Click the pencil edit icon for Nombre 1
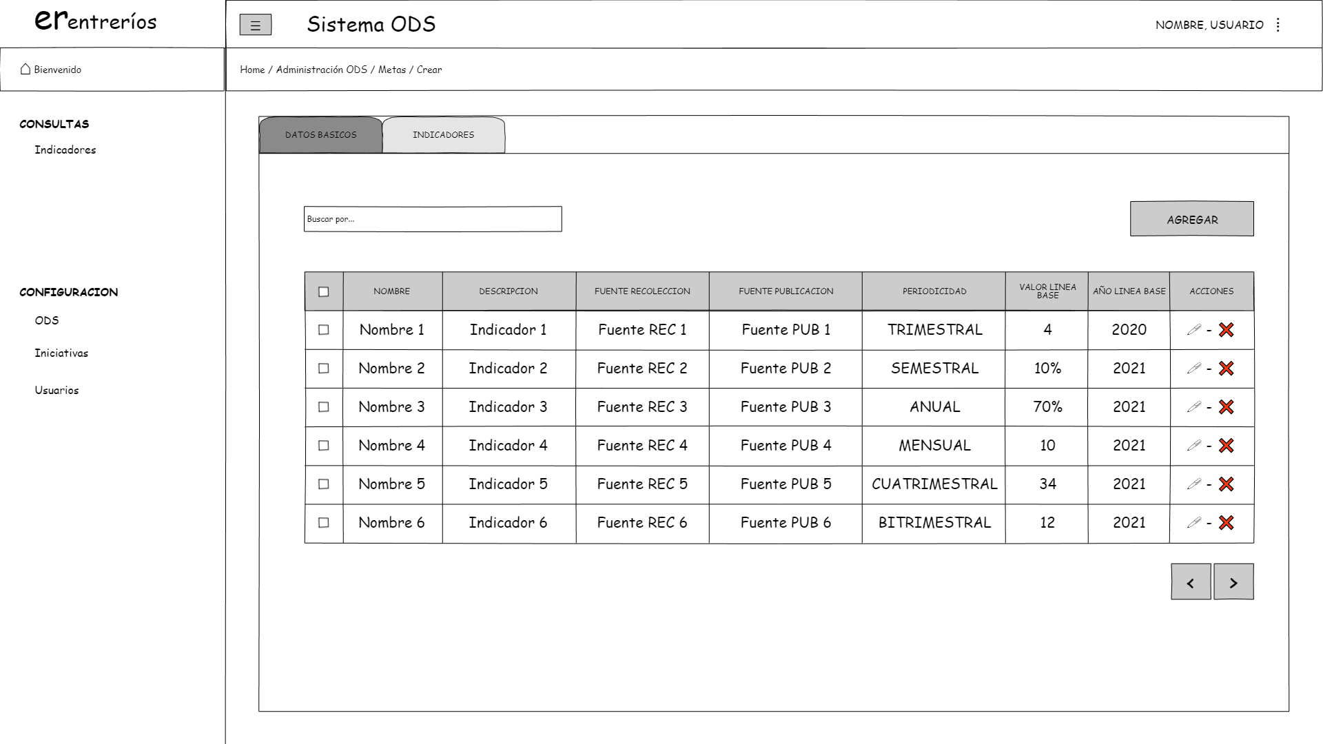Image resolution: width=1323 pixels, height=744 pixels. click(x=1193, y=330)
